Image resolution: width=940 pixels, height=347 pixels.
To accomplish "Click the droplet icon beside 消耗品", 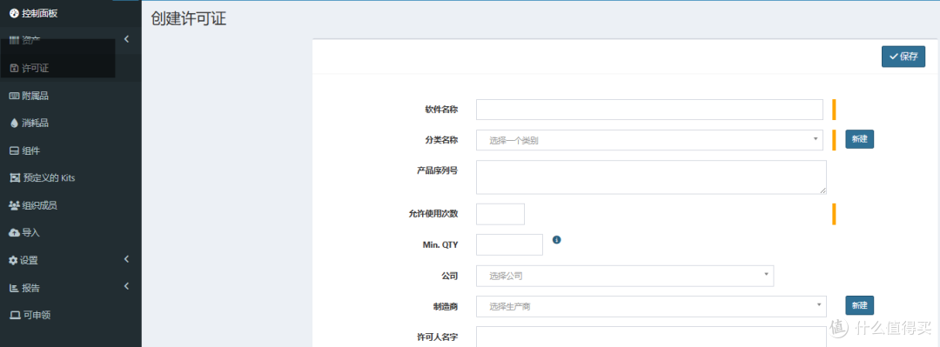I will pos(15,123).
